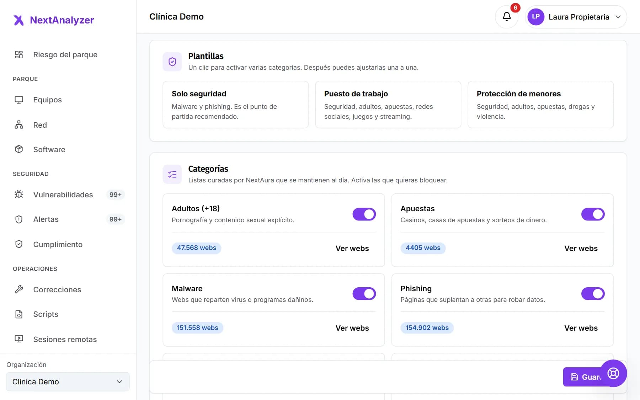Image resolution: width=640 pixels, height=400 pixels.
Task: Open the floating help lifebuoy button
Action: coord(613,373)
